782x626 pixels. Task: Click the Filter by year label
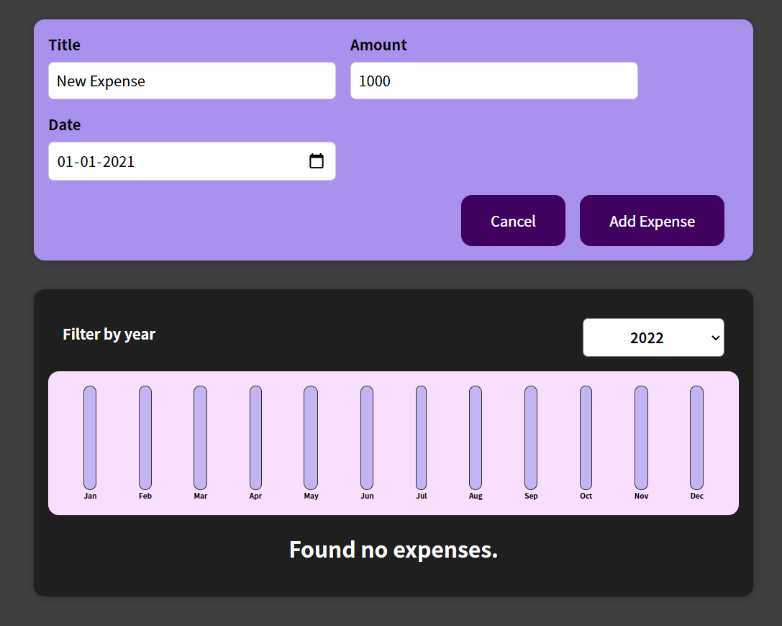point(109,334)
